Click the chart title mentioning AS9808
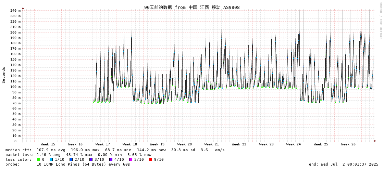Screen dimensions: 384x169 [x=192, y=7]
